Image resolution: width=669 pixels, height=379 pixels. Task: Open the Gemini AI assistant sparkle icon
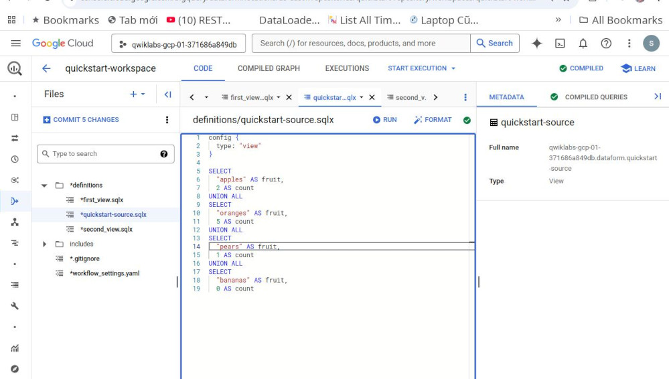pos(536,43)
